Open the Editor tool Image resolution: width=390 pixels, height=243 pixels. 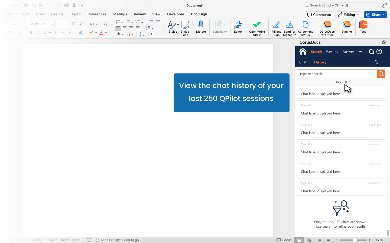(238, 27)
